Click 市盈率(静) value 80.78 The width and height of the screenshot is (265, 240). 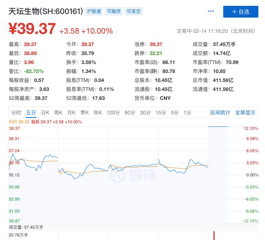tap(169, 71)
